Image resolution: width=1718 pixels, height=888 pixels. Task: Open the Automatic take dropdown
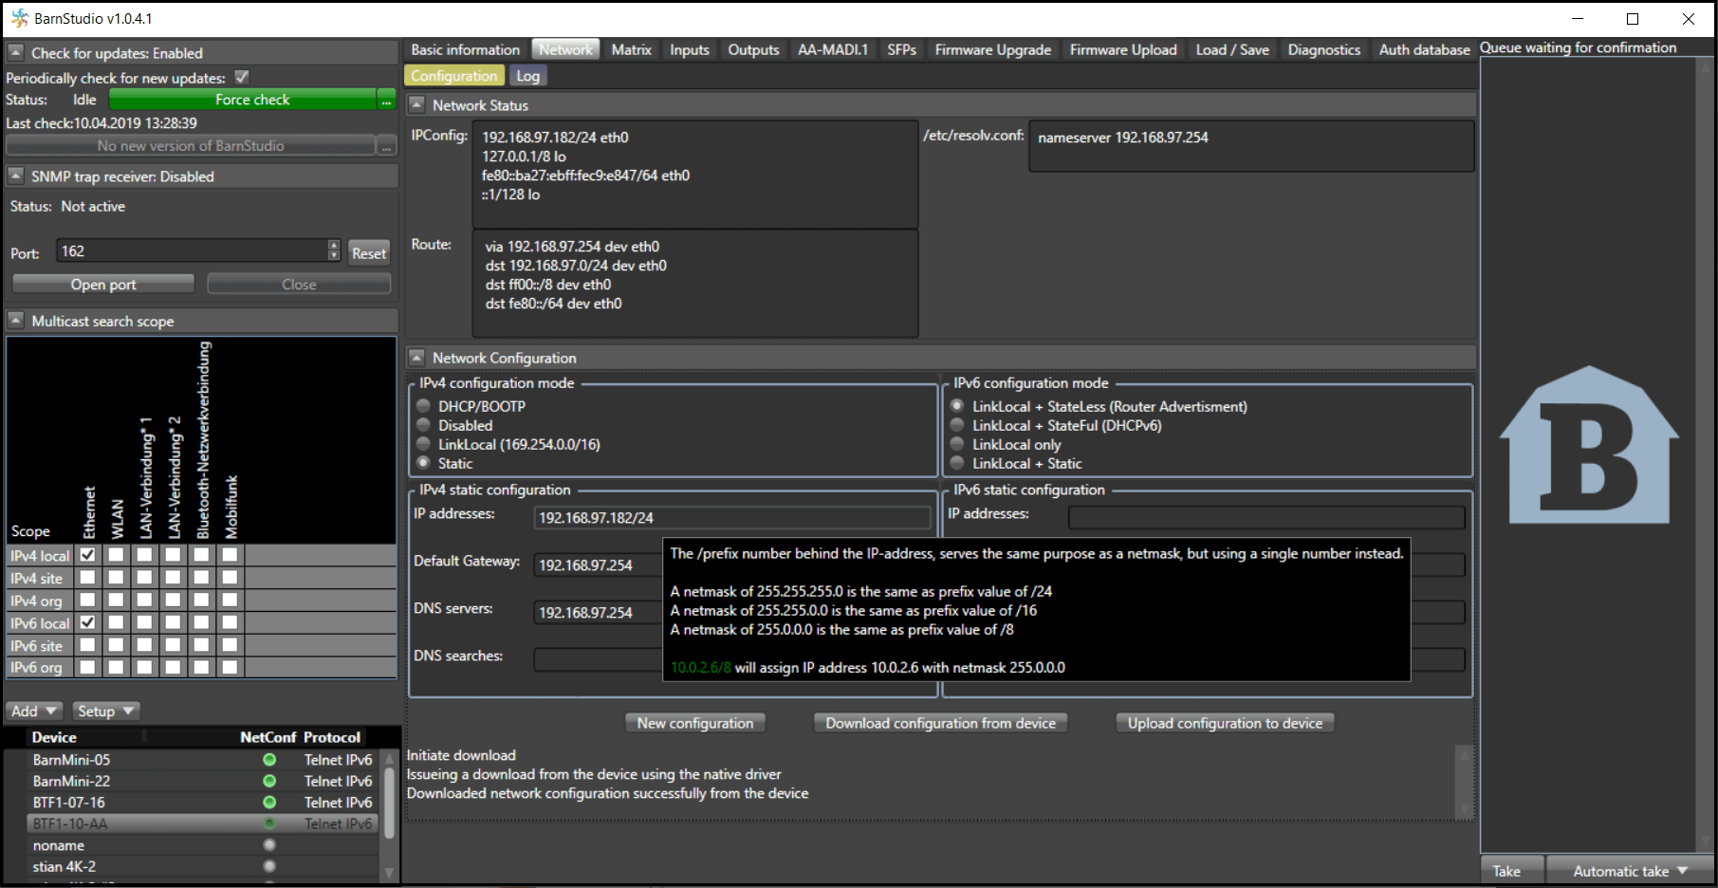pyautogui.click(x=1630, y=871)
